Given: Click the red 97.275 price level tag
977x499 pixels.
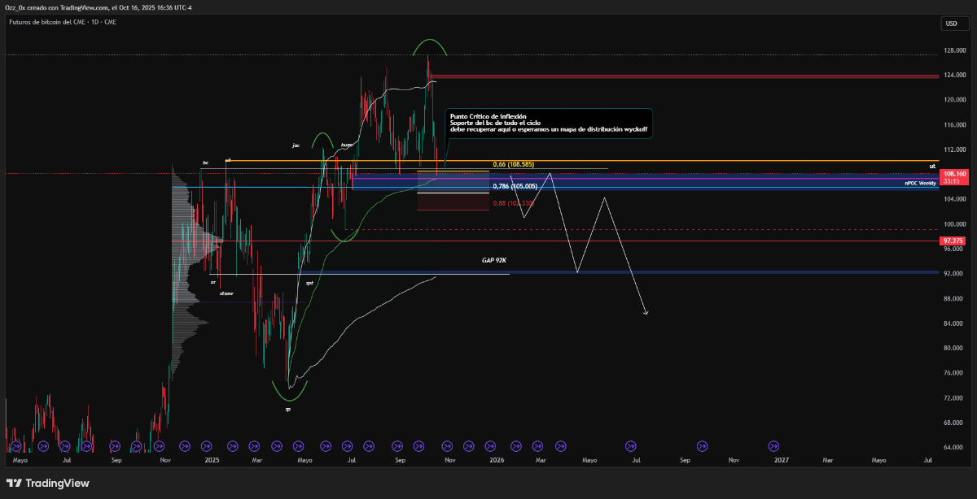Looking at the screenshot, I should click(953, 241).
